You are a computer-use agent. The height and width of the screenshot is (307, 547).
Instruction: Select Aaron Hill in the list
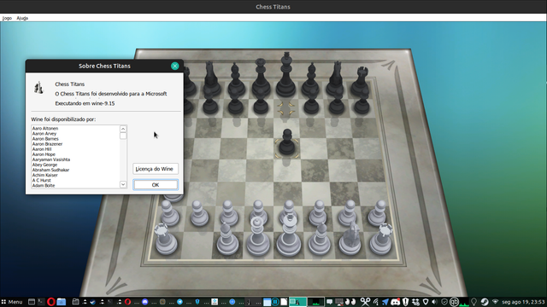42,149
